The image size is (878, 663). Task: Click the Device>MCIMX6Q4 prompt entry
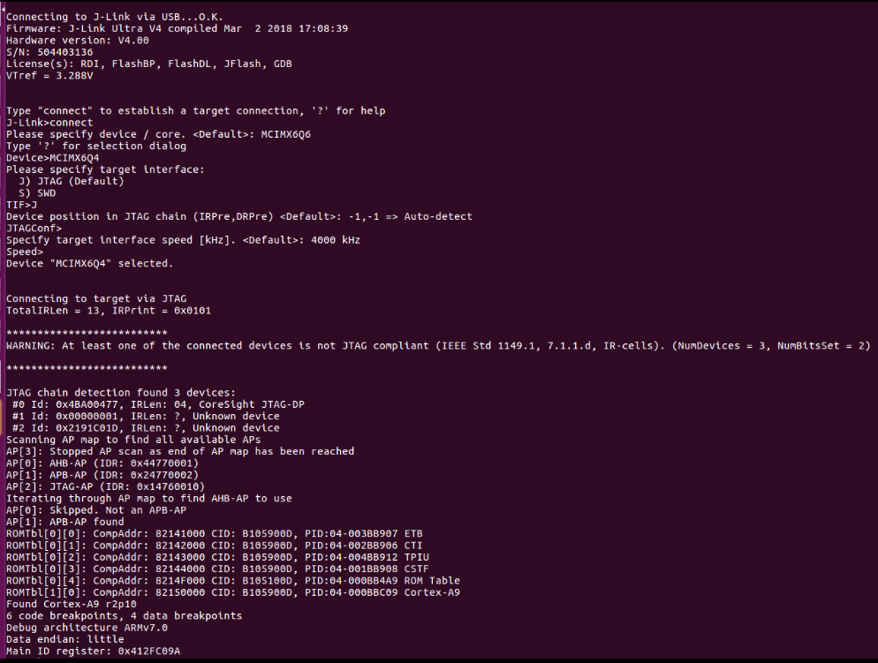coord(53,158)
